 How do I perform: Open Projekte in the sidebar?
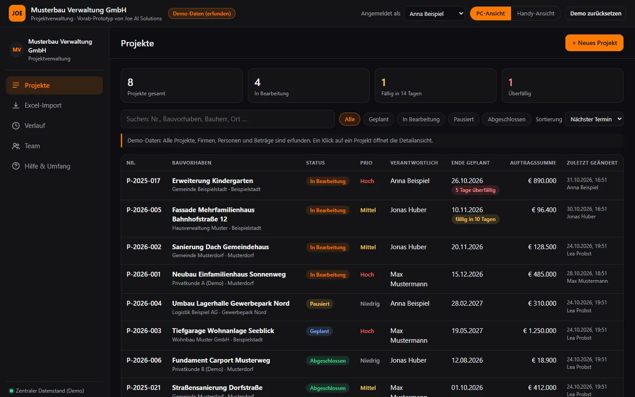click(55, 85)
